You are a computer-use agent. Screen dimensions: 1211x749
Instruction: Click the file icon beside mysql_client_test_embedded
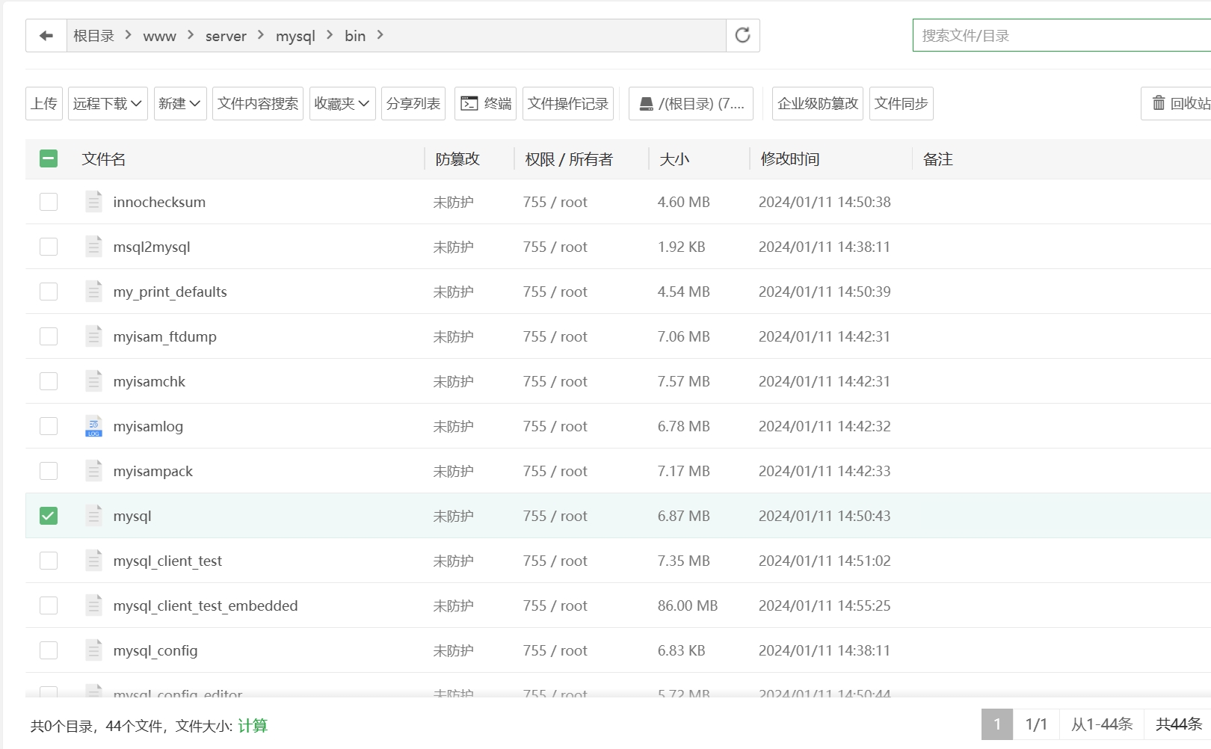(x=93, y=605)
